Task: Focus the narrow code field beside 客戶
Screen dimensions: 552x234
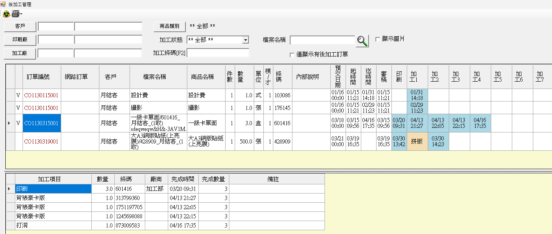Action: (56, 26)
